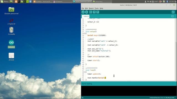Screen dimensions: 177x99
Task: Collapse the loop() code fold on line 48
Action: (x=85, y=72)
